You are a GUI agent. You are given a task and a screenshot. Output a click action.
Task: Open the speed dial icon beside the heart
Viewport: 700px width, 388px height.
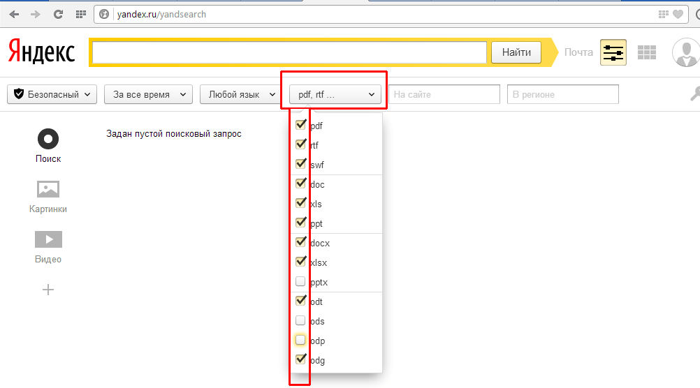click(x=664, y=14)
